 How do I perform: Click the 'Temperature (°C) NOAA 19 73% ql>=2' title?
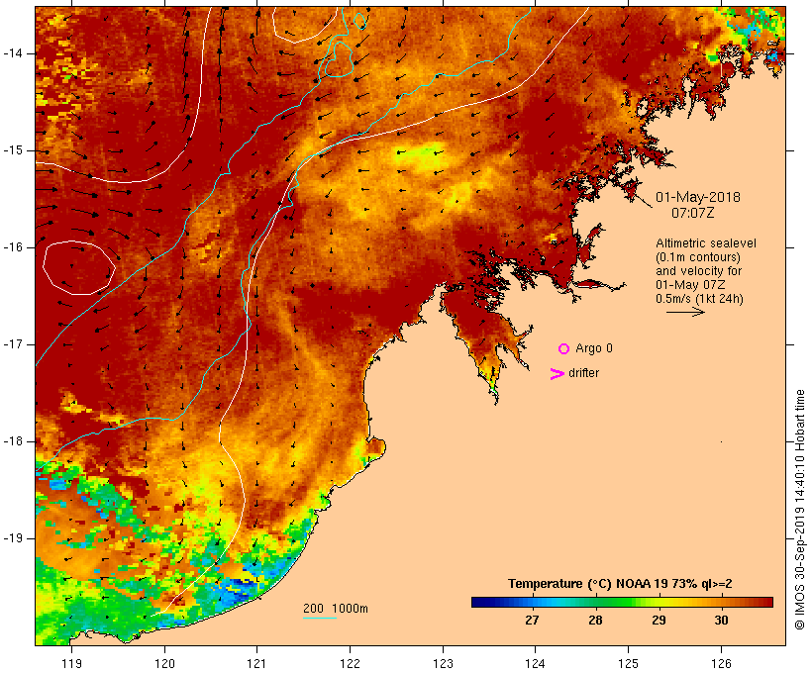[620, 584]
